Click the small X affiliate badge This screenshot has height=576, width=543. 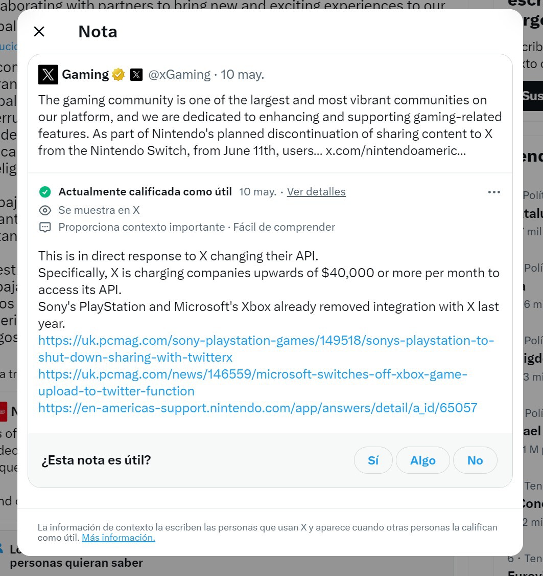136,75
